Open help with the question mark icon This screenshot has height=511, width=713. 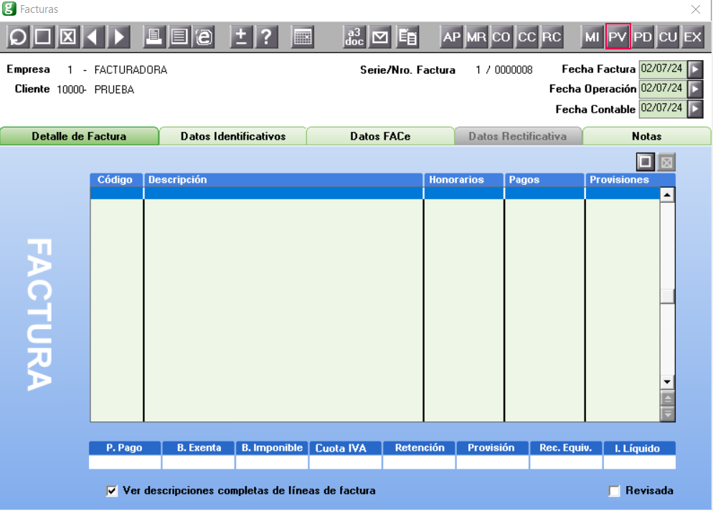266,37
